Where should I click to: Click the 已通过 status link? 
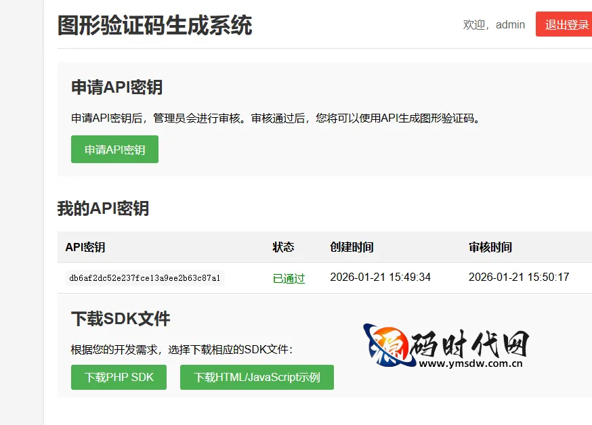click(x=289, y=278)
